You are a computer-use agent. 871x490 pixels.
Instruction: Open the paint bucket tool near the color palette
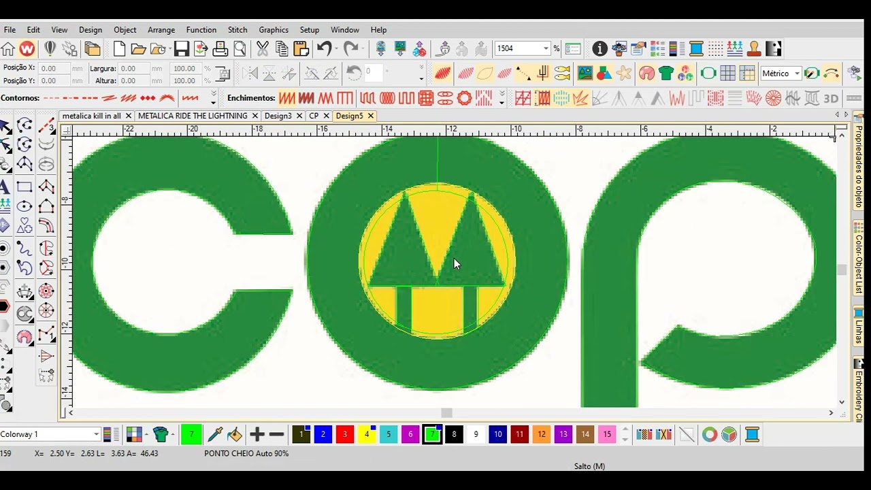(x=235, y=434)
